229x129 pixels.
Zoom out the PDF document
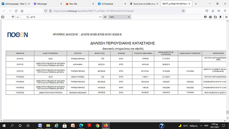[x=100, y=17]
